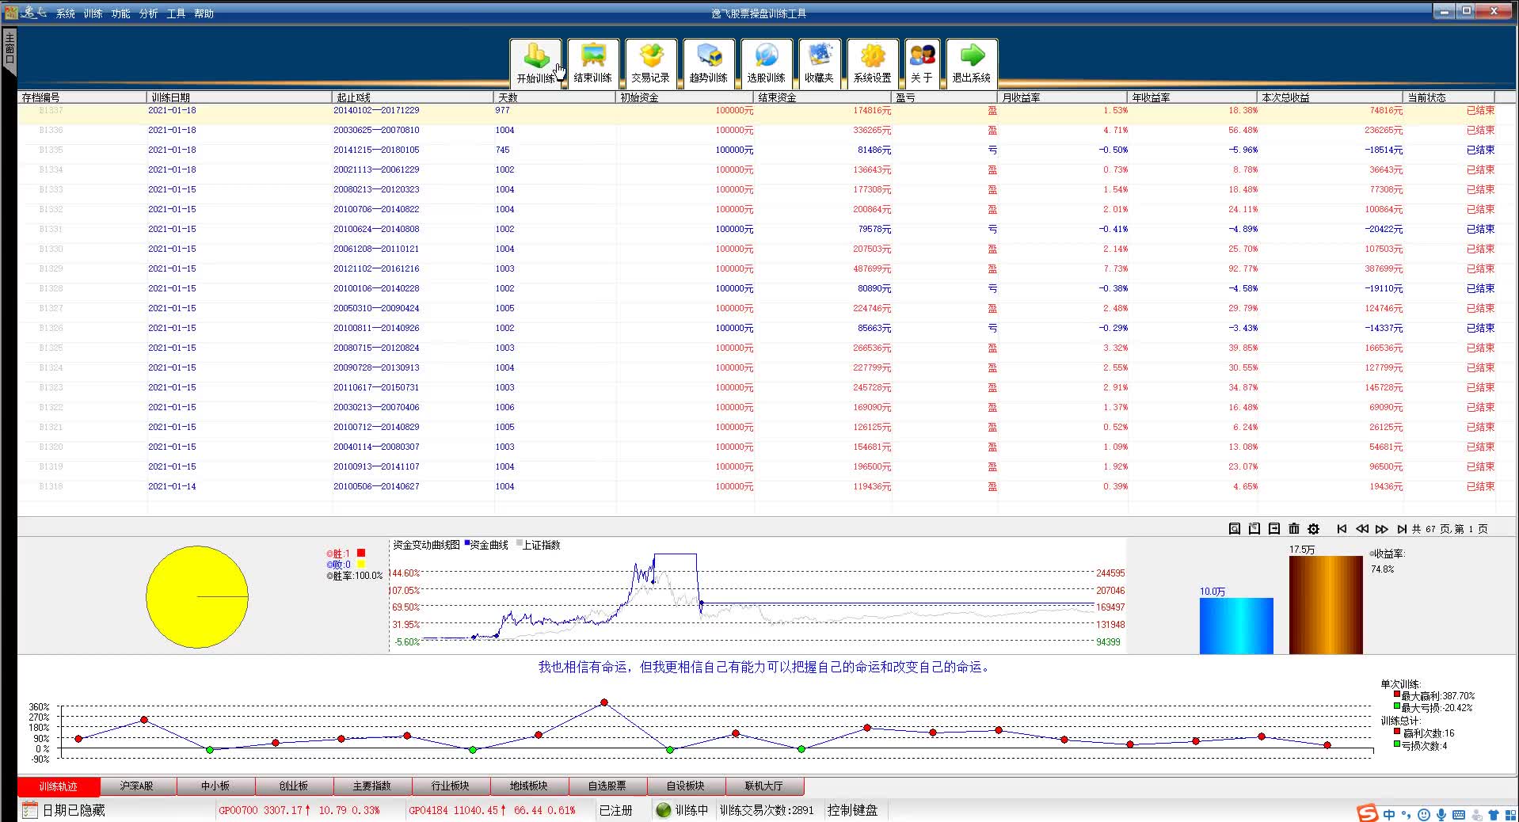Image resolution: width=1519 pixels, height=822 pixels.
Task: Go to the next page of records
Action: pyautogui.click(x=1381, y=529)
